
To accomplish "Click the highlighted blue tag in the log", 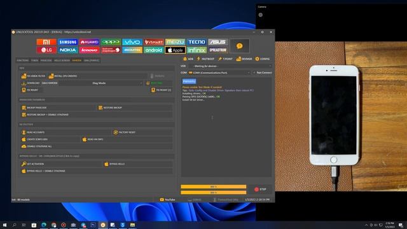I will (x=190, y=81).
